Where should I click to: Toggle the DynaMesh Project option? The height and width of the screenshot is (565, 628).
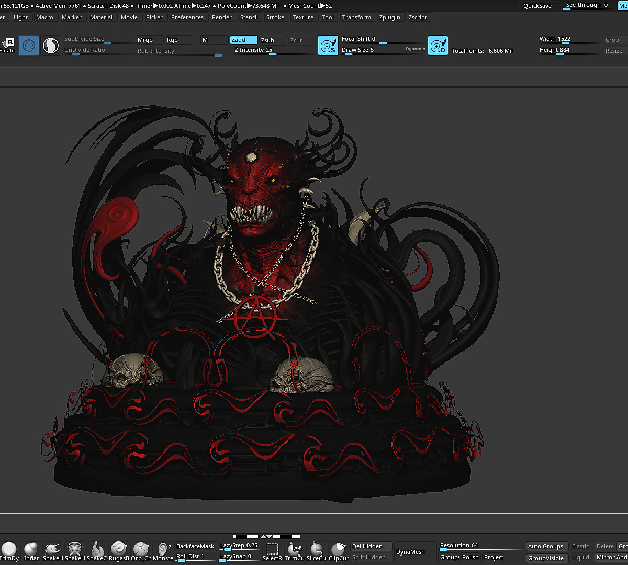coord(494,557)
